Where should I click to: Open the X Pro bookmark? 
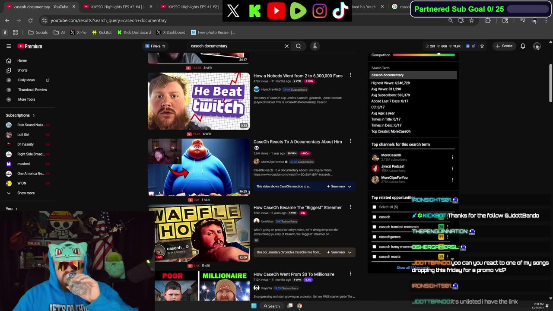click(x=78, y=32)
